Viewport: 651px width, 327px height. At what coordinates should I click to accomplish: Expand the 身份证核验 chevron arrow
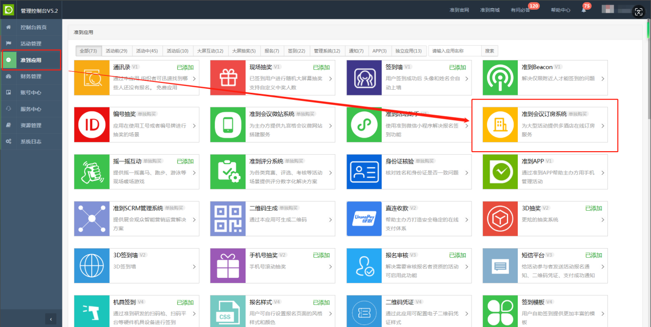pyautogui.click(x=466, y=173)
